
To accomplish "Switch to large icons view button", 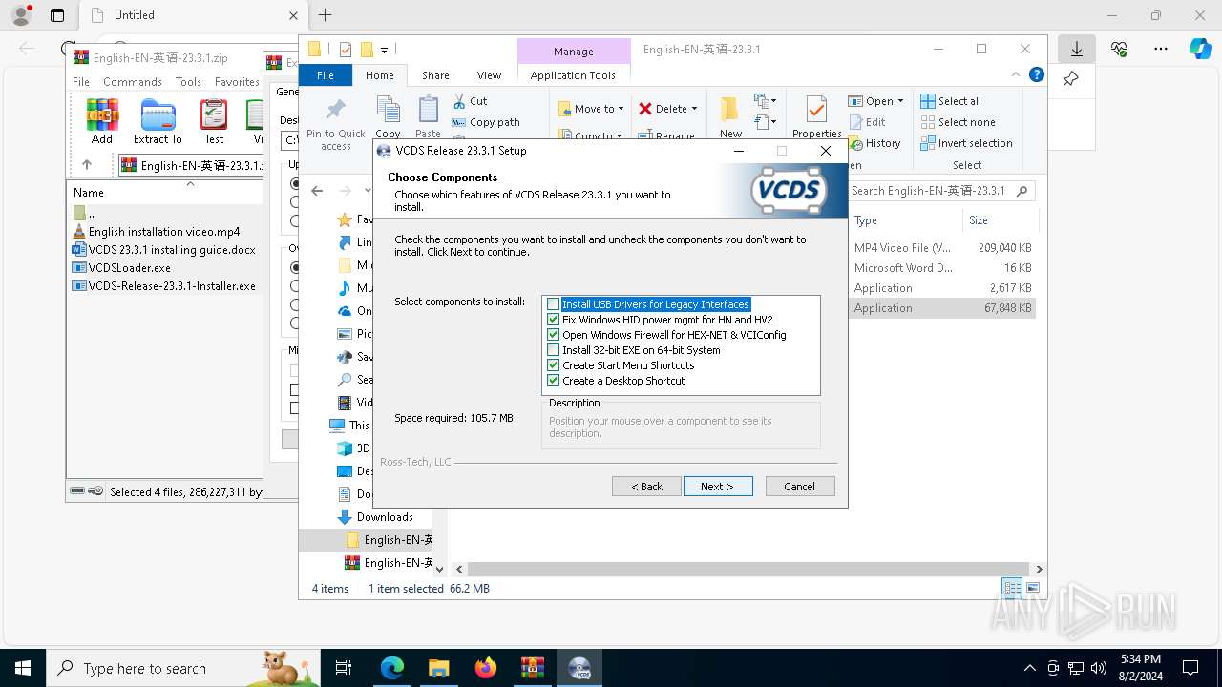I will click(x=1032, y=589).
